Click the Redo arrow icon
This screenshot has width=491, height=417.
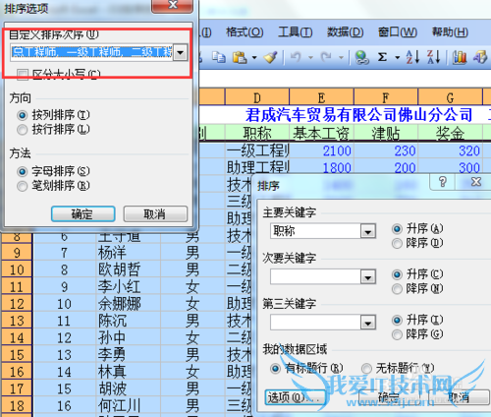point(326,57)
